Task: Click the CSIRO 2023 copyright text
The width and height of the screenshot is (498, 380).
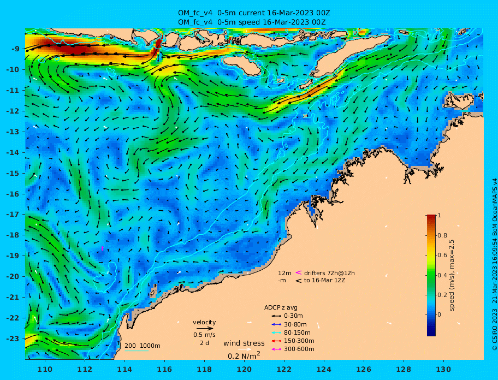Action: pyautogui.click(x=494, y=264)
